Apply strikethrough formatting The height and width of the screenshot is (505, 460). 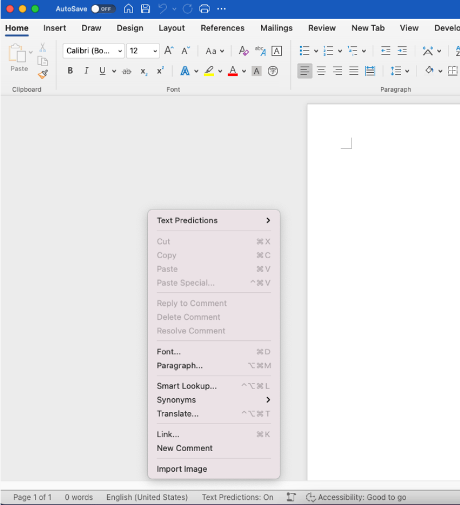click(127, 71)
